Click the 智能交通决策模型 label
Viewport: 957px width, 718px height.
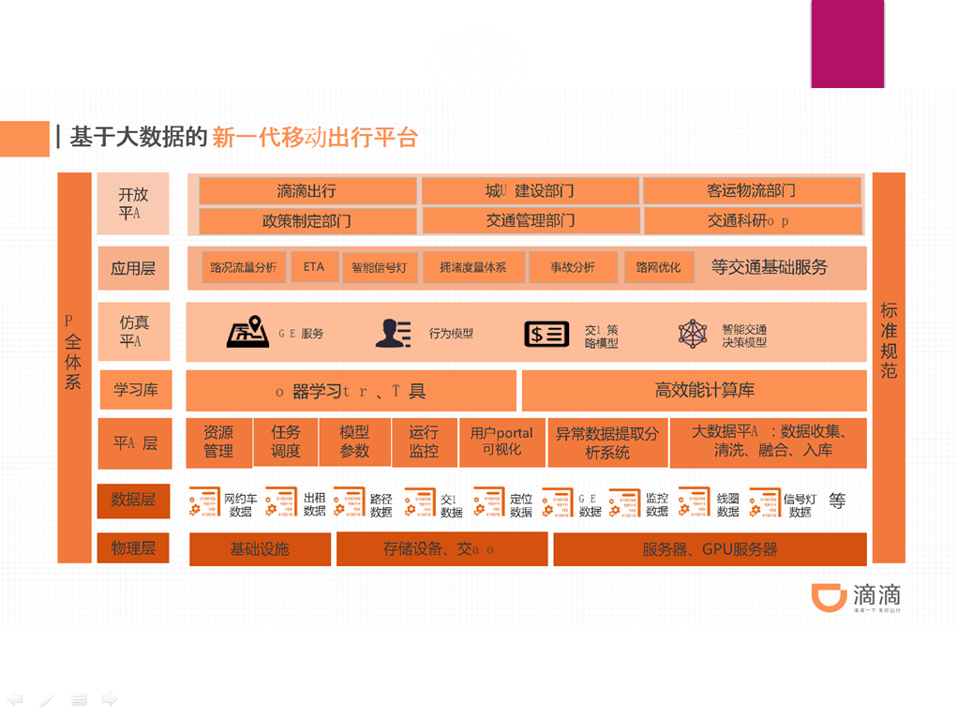pos(744,336)
